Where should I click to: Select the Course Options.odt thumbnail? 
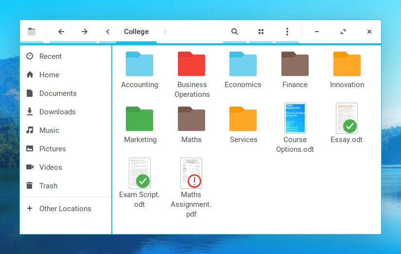point(295,118)
